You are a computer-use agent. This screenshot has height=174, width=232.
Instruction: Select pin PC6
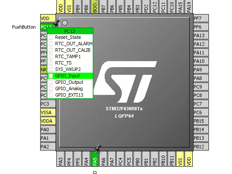point(201,112)
